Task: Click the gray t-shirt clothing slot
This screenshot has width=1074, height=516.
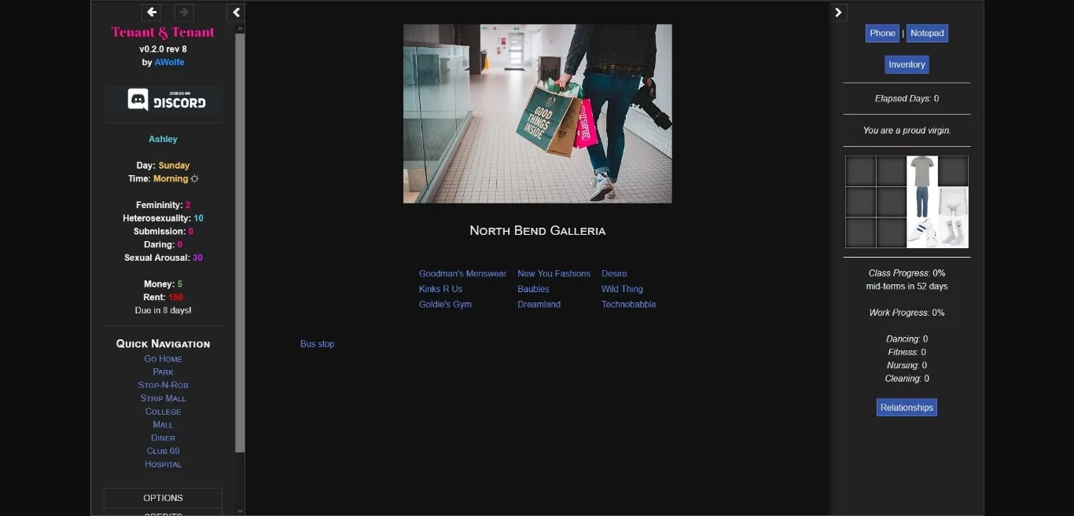Action: (x=922, y=170)
